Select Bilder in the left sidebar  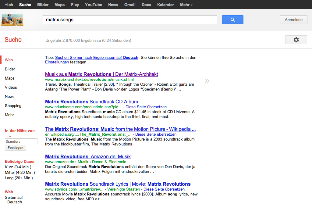click(x=10, y=69)
